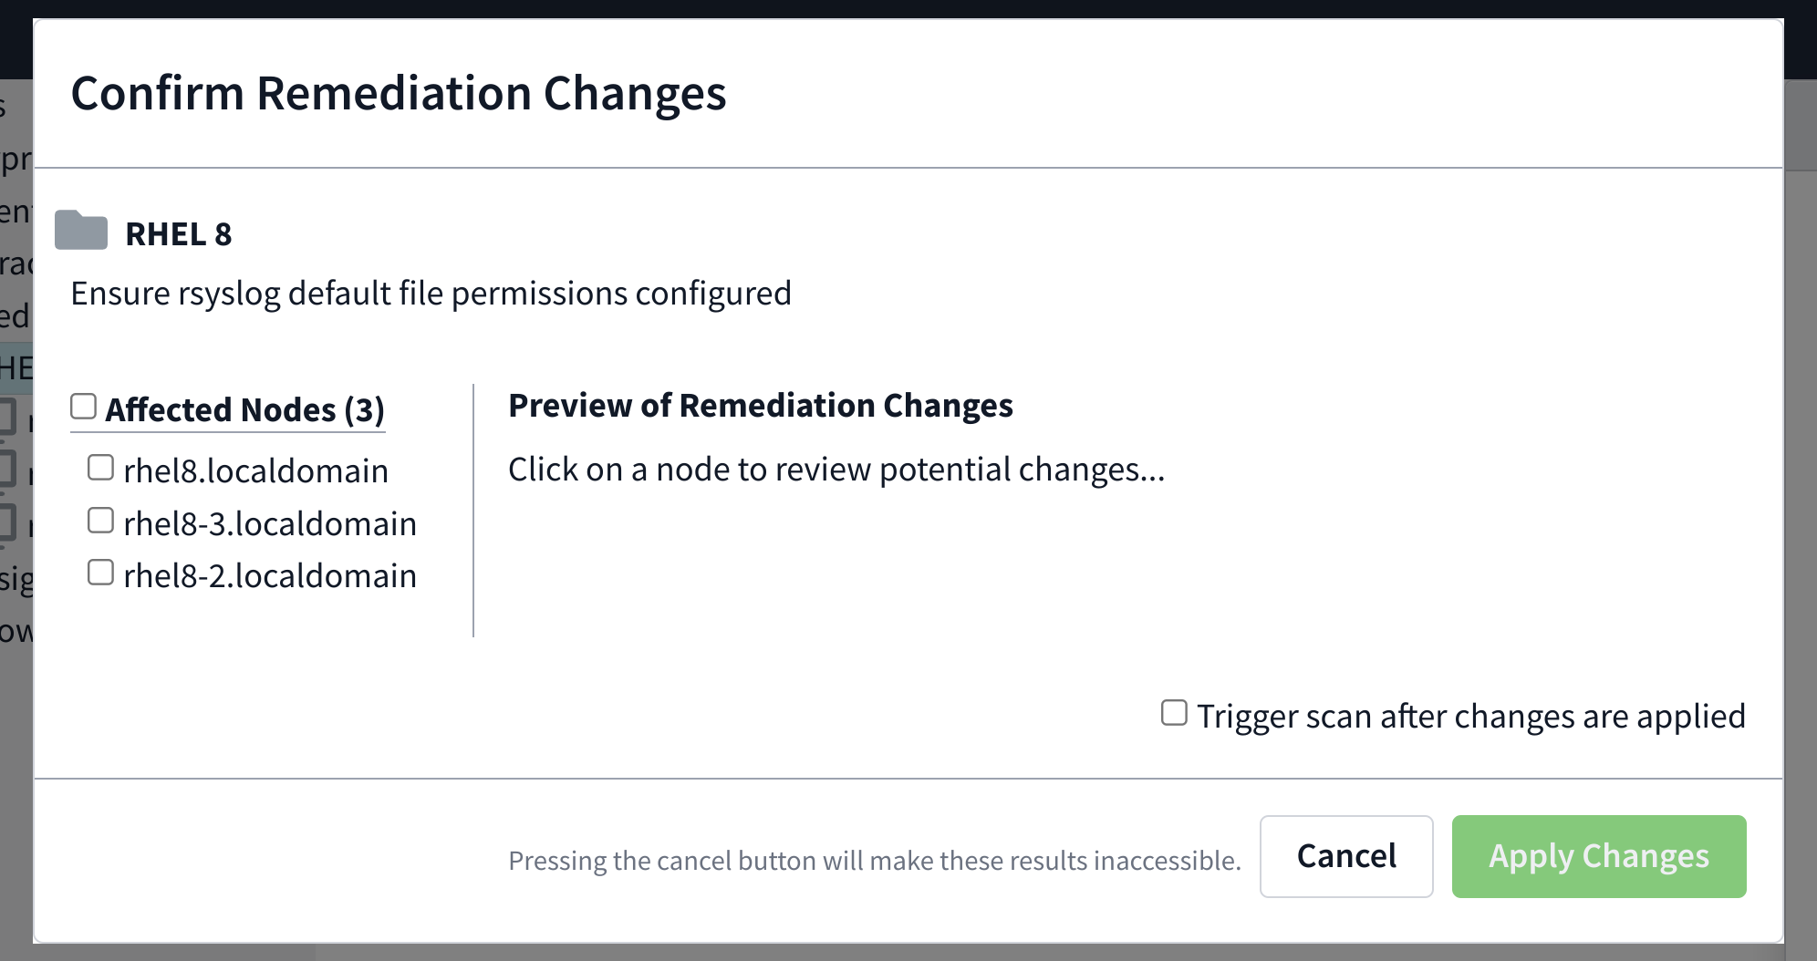Click the Affected Nodes (3) heading
Screen dimensions: 1817x961
click(x=244, y=410)
